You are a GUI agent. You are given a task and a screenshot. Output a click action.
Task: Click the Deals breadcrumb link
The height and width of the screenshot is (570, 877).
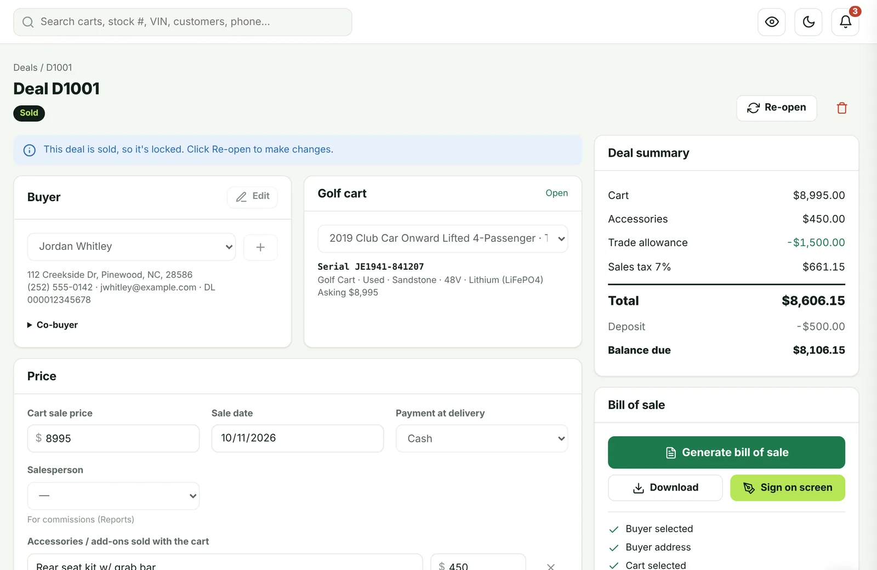pyautogui.click(x=25, y=68)
